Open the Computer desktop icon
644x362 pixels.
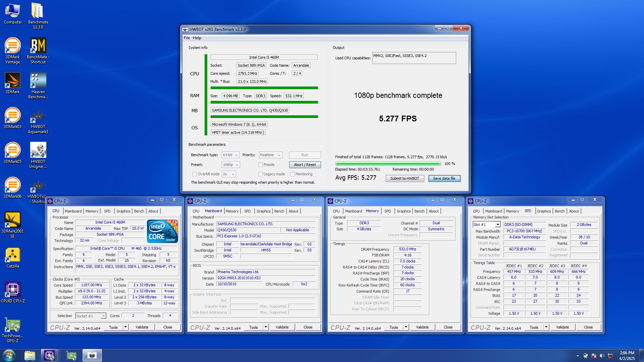(13, 14)
